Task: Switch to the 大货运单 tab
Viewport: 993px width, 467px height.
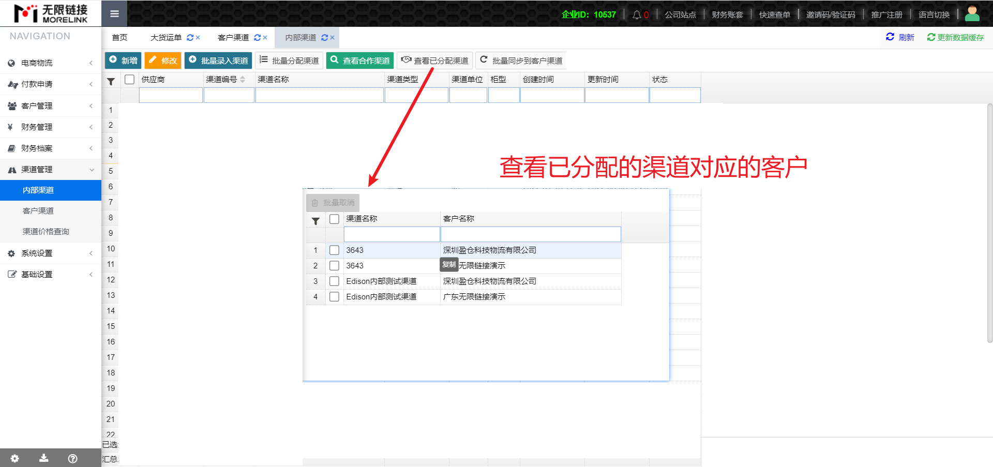Action: pyautogui.click(x=166, y=37)
